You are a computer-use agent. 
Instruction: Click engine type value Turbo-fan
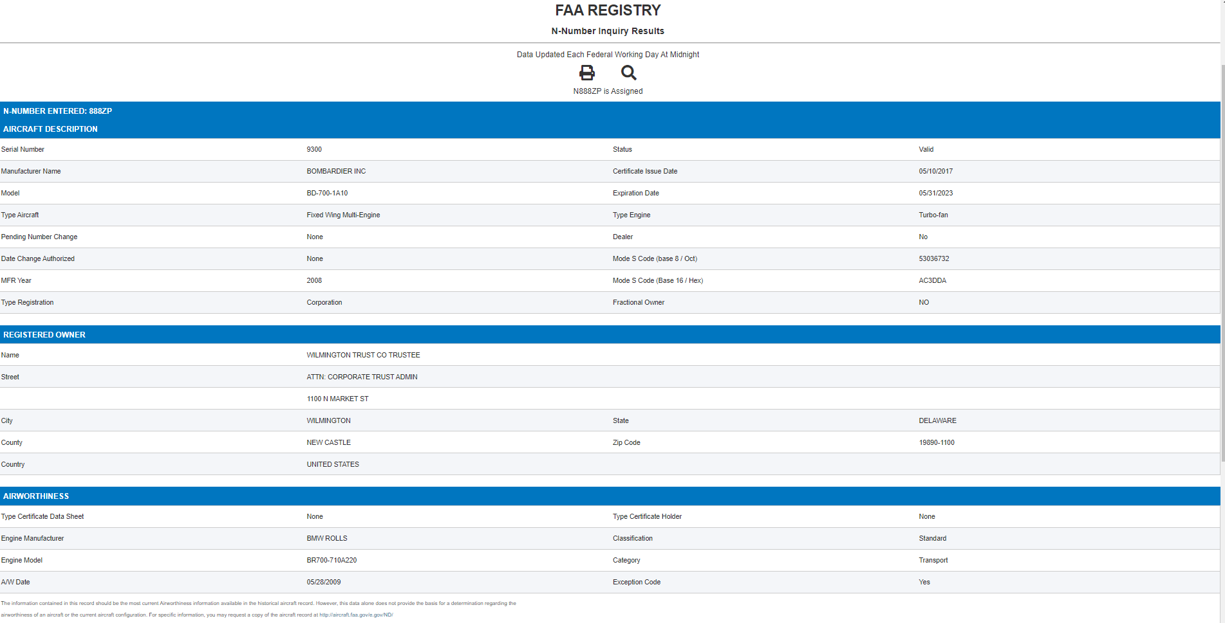click(x=933, y=215)
